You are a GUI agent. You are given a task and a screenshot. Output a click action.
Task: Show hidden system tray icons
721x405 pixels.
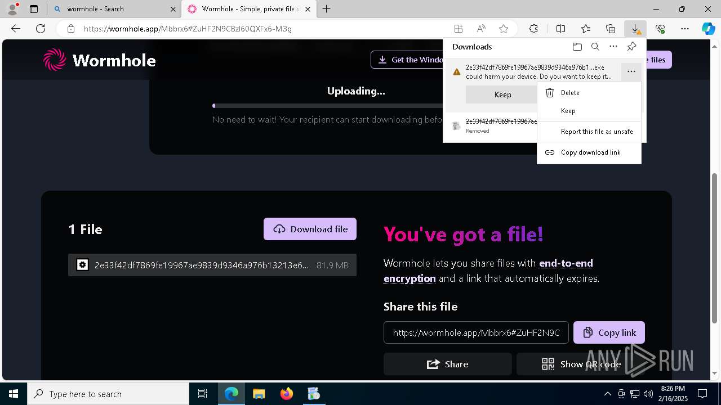(607, 394)
